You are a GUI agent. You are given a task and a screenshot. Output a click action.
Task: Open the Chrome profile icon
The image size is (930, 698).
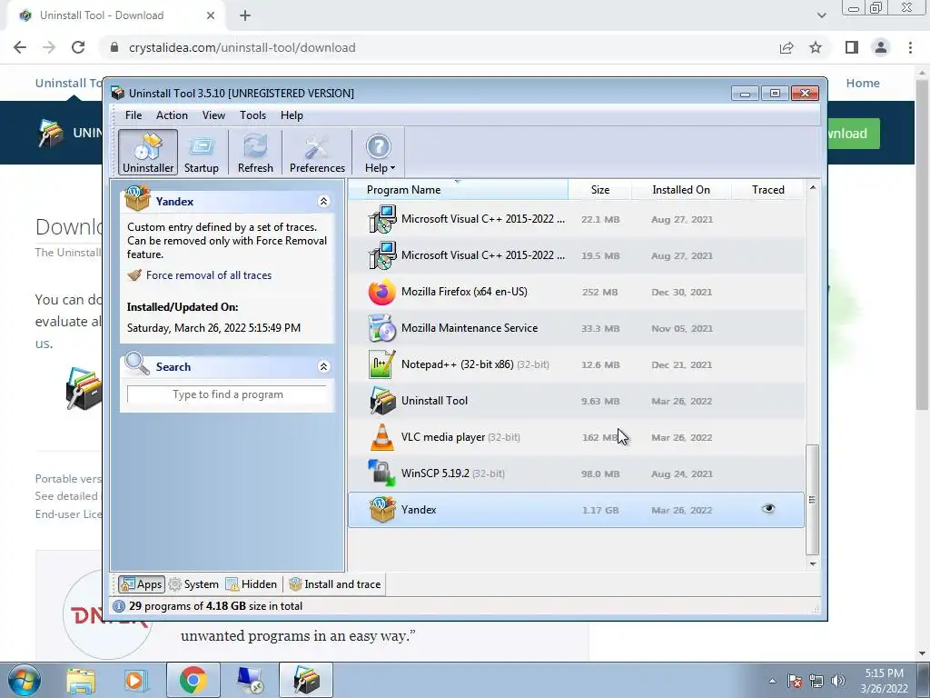(881, 47)
